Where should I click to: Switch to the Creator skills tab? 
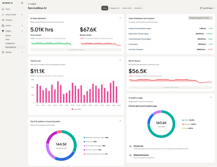(x=127, y=8)
